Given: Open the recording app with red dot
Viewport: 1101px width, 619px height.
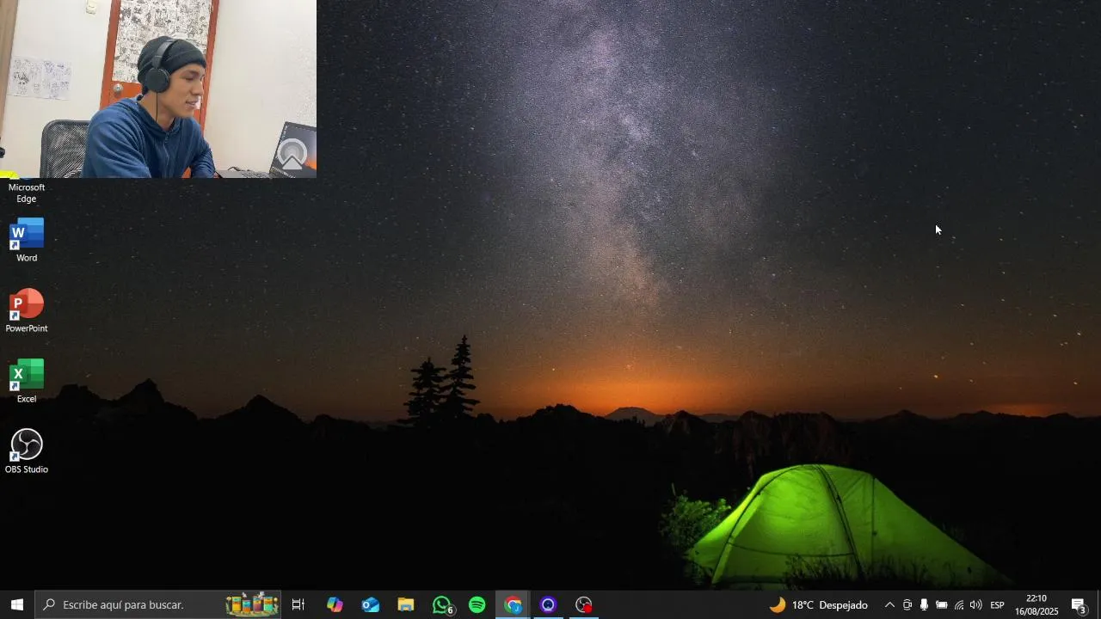Looking at the screenshot, I should (x=584, y=605).
